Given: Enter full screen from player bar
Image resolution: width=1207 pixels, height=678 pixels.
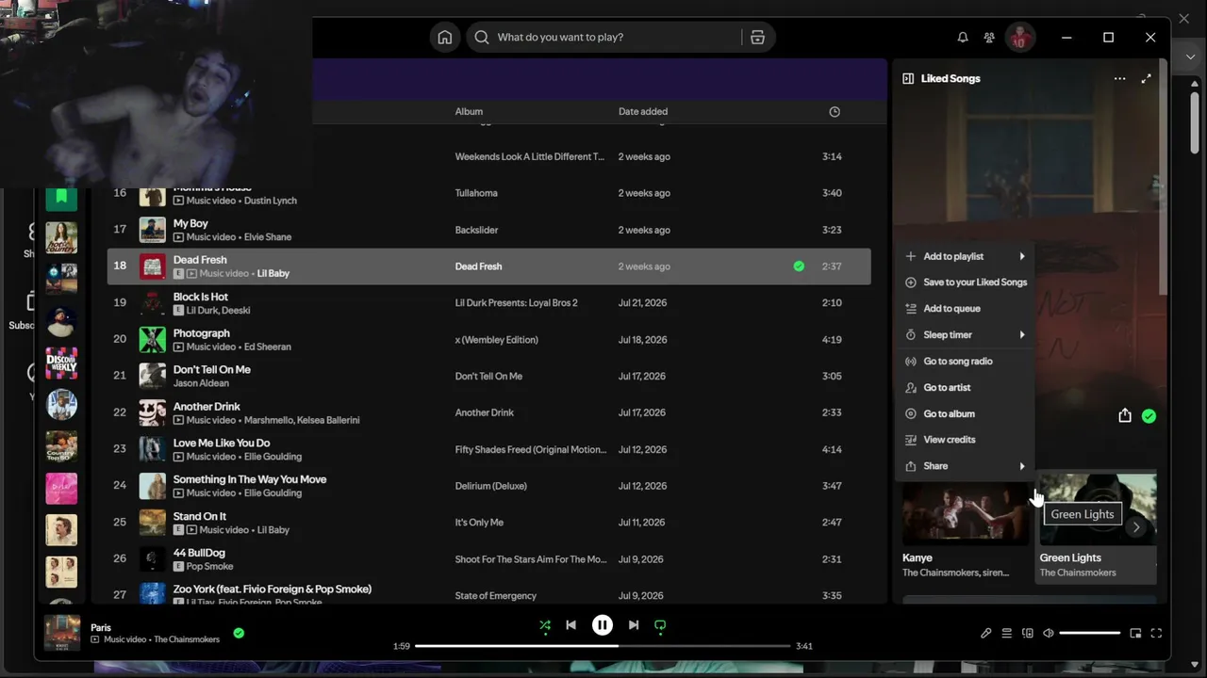Looking at the screenshot, I should 1156,634.
